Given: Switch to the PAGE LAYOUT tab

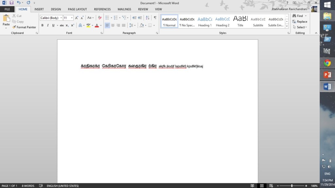Looking at the screenshot, I should 77,9.
